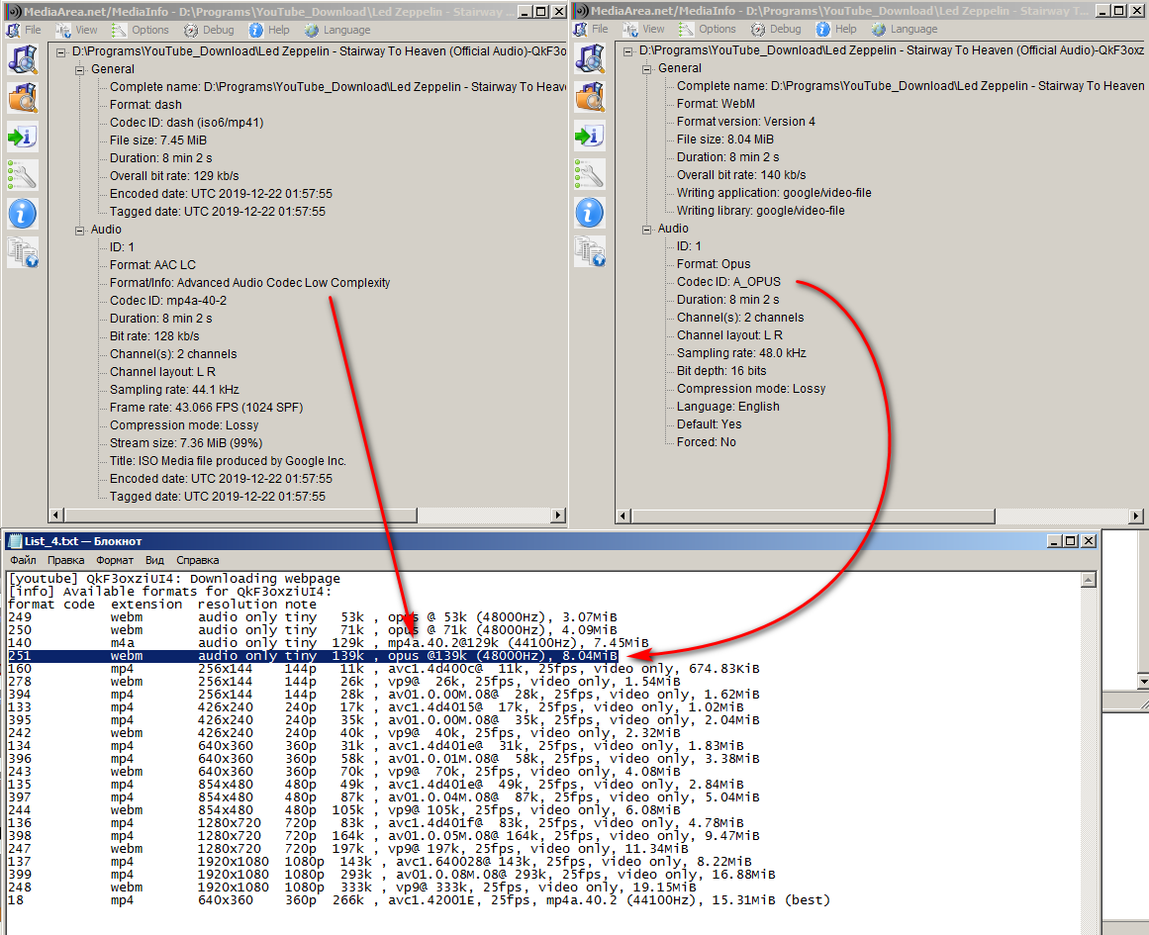Open Language menu in left MediaInfo window

337,30
